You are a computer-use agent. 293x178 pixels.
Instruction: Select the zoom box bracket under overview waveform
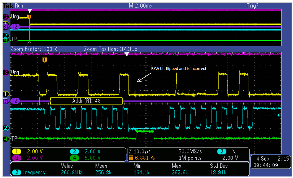click(x=30, y=44)
